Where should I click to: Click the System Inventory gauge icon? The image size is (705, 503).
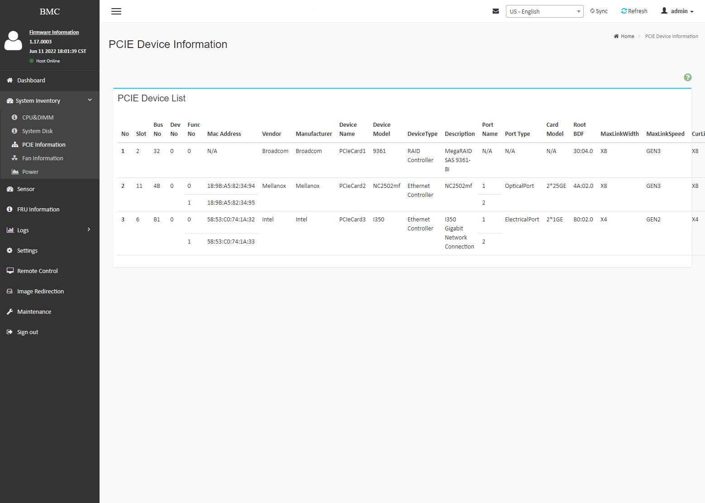pyautogui.click(x=10, y=101)
